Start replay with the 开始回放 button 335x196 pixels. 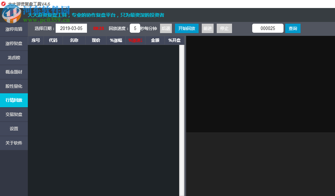click(187, 28)
